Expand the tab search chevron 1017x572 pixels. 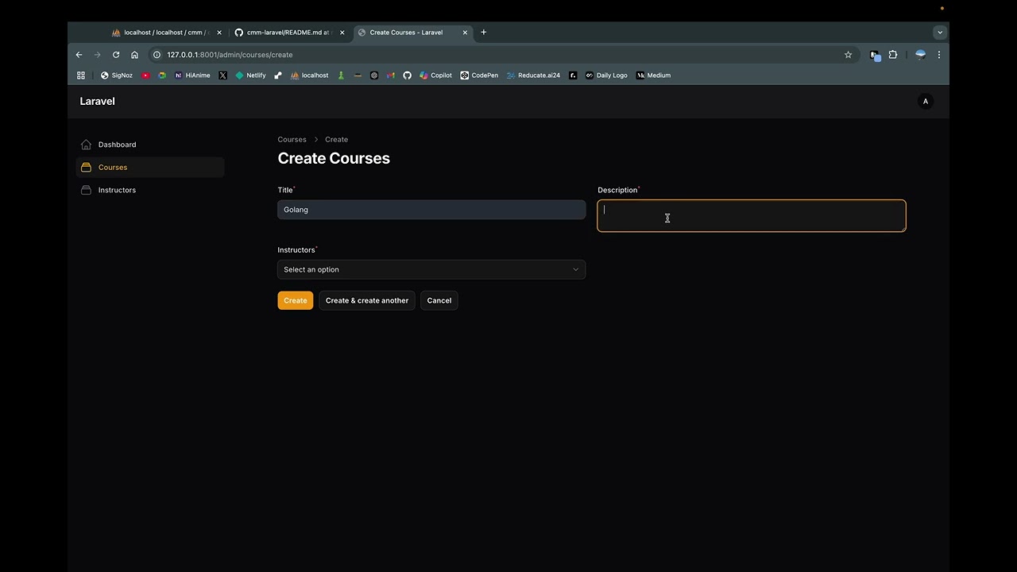click(940, 33)
